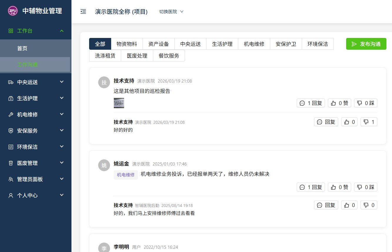This screenshot has height=252, width=392.
Task: Click the paper plane icon on 发布沟通
Action: point(354,44)
